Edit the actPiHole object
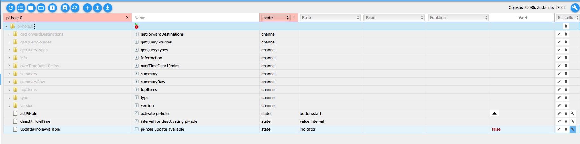 (x=559, y=113)
